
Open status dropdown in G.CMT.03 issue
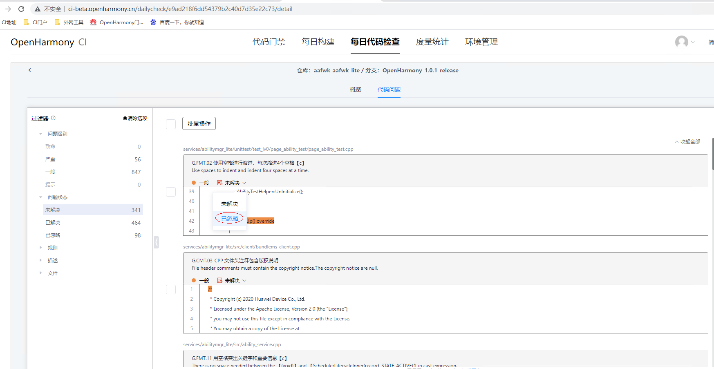(x=244, y=280)
